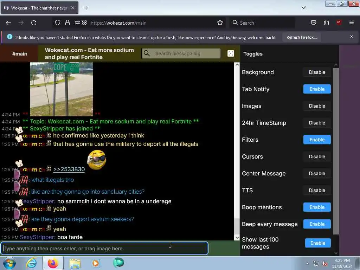This screenshot has width=360, height=270.
Task: Open the site permissions icon in address bar
Action: [77, 23]
